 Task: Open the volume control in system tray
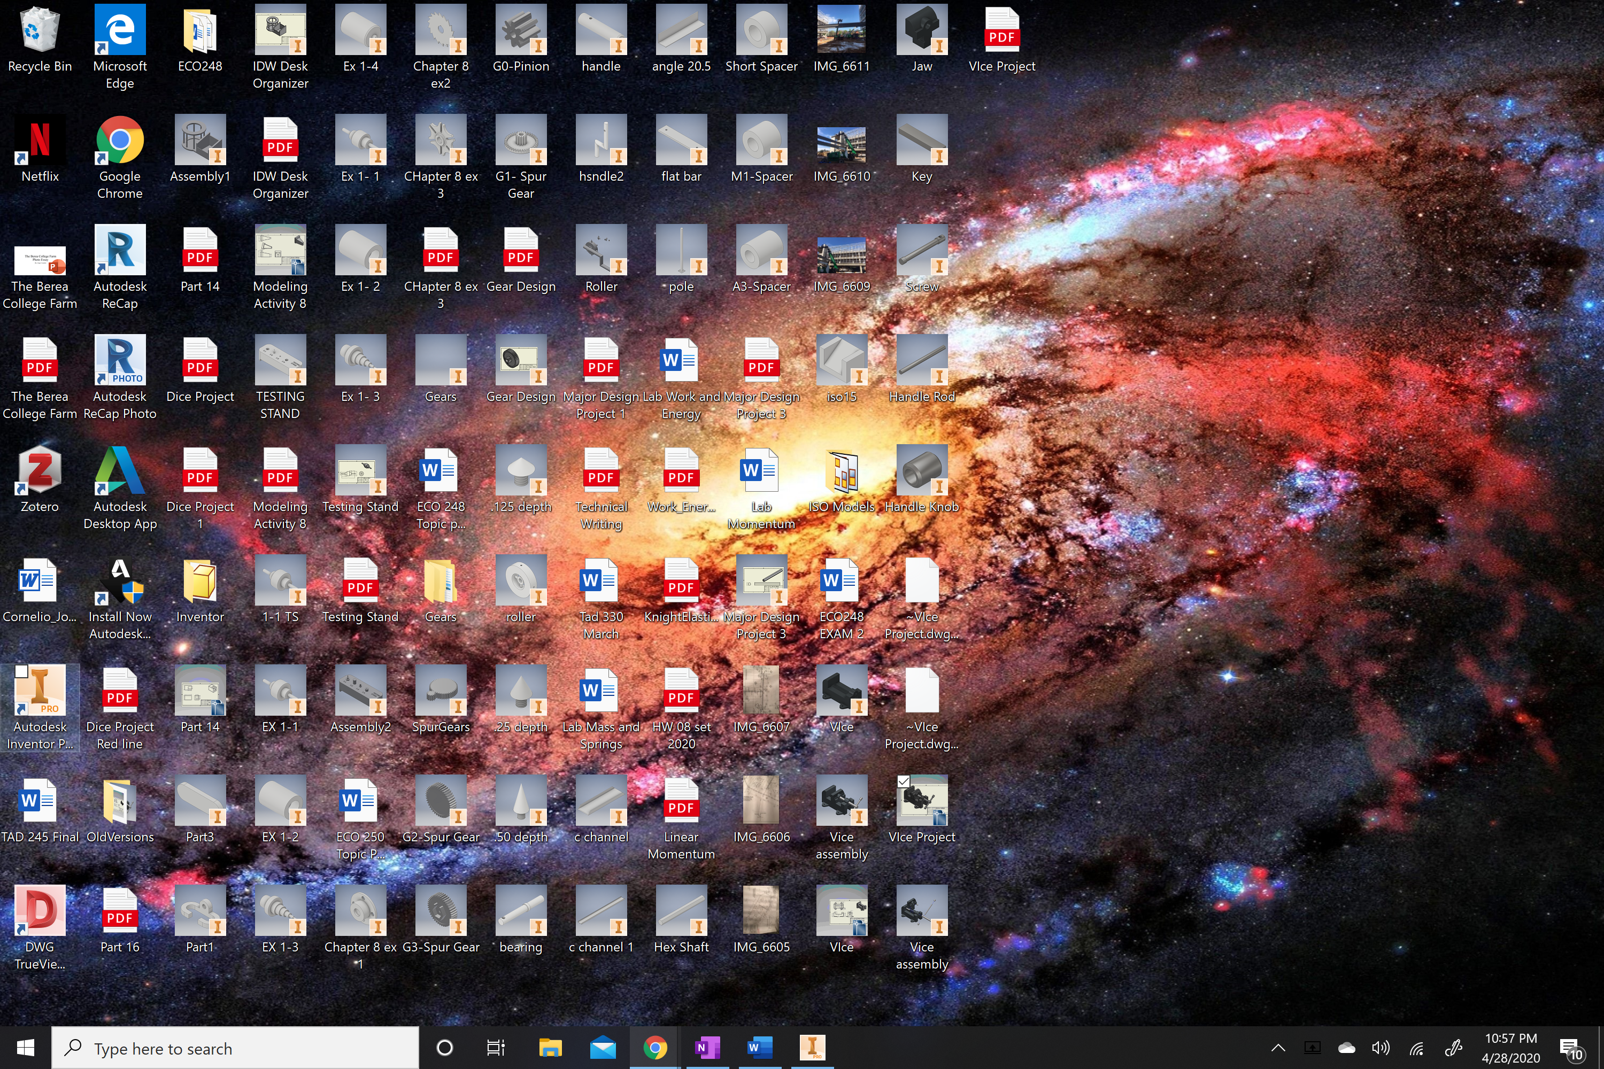[1381, 1048]
